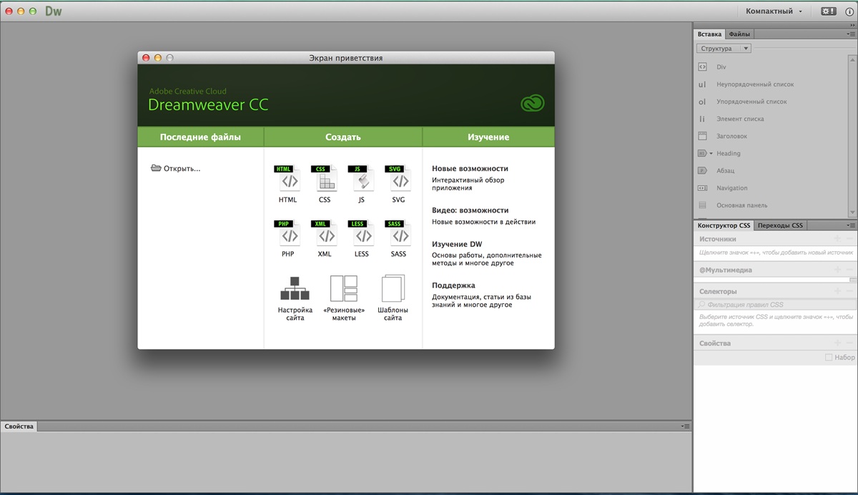Open Видео: возможности link
Image resolution: width=858 pixels, height=495 pixels.
(470, 210)
